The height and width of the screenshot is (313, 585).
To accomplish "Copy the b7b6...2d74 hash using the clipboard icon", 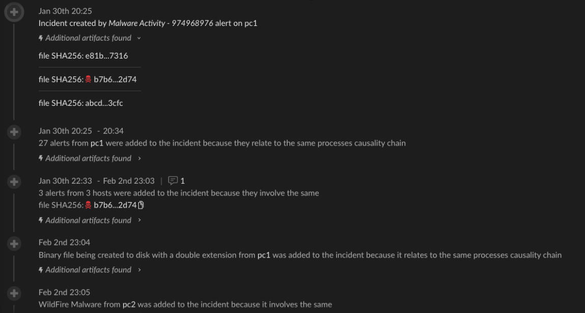I will pyautogui.click(x=141, y=205).
